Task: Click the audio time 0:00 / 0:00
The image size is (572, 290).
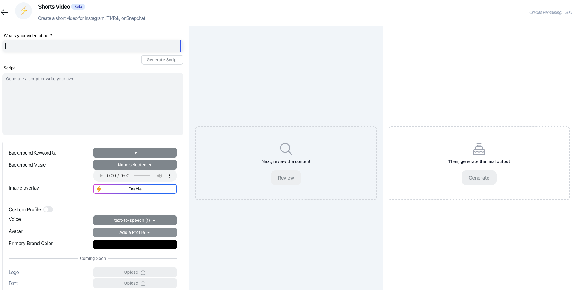Action: click(x=118, y=176)
